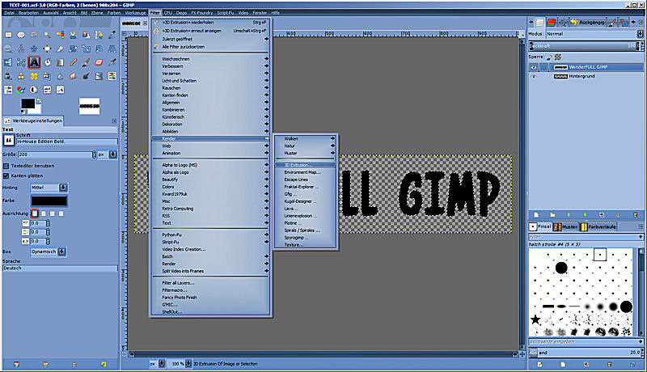Toggle the Texteditor benutzen checkbox
647x372 pixels.
pyautogui.click(x=6, y=166)
